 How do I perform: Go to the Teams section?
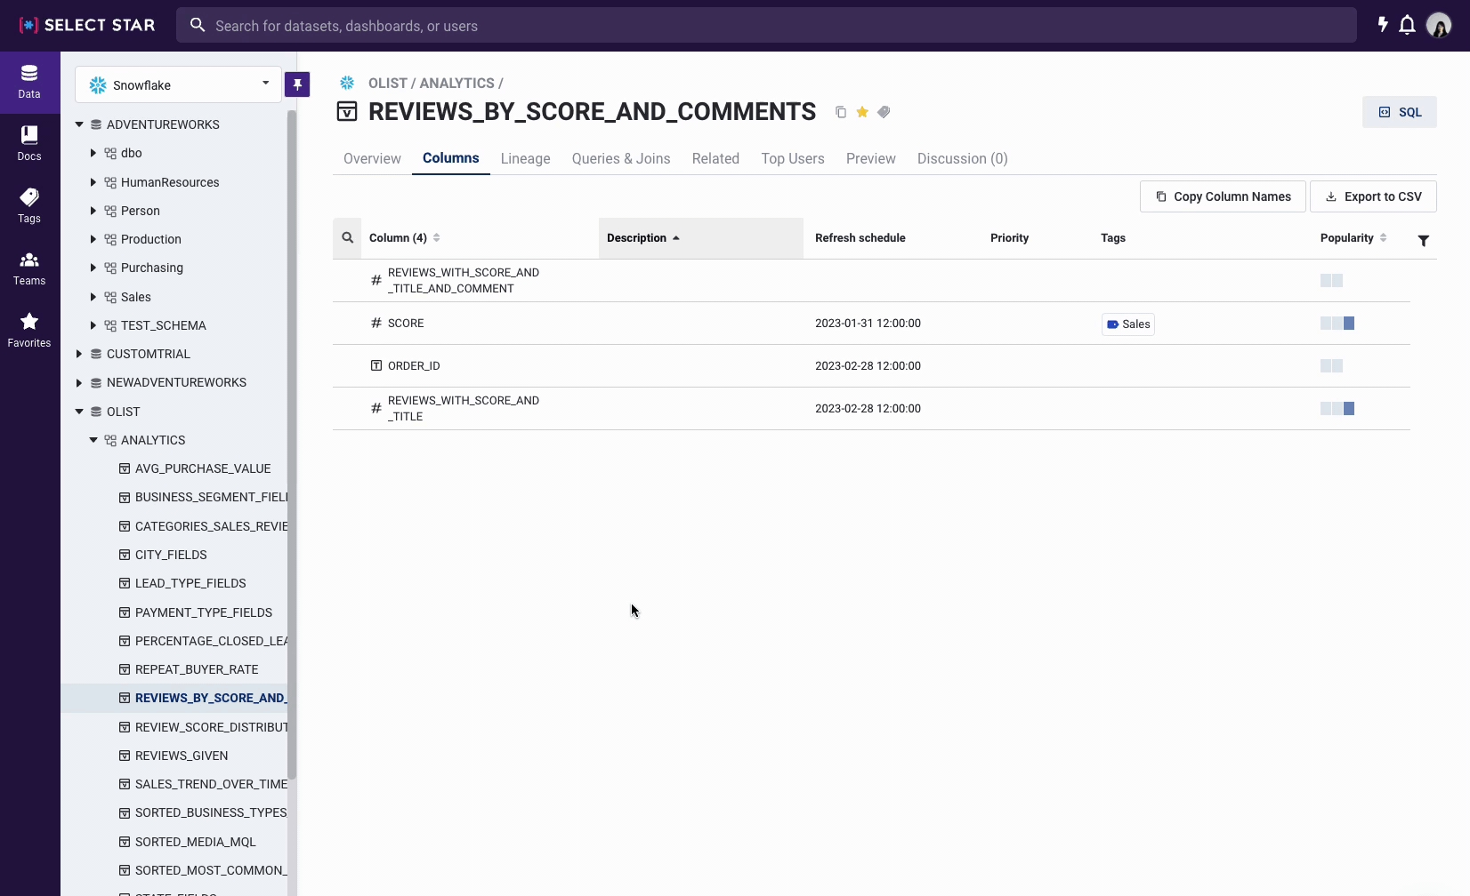[29, 268]
